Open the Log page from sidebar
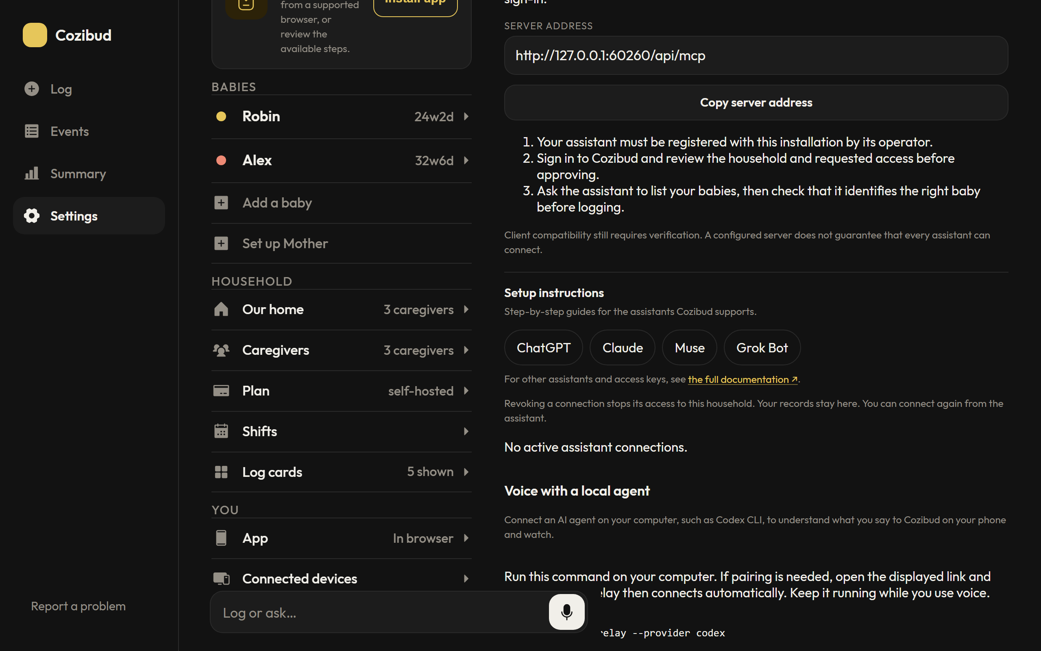The width and height of the screenshot is (1041, 651). (x=89, y=89)
